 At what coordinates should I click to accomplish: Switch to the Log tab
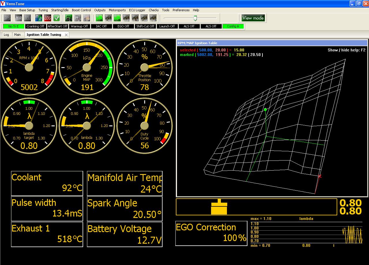tap(6, 35)
